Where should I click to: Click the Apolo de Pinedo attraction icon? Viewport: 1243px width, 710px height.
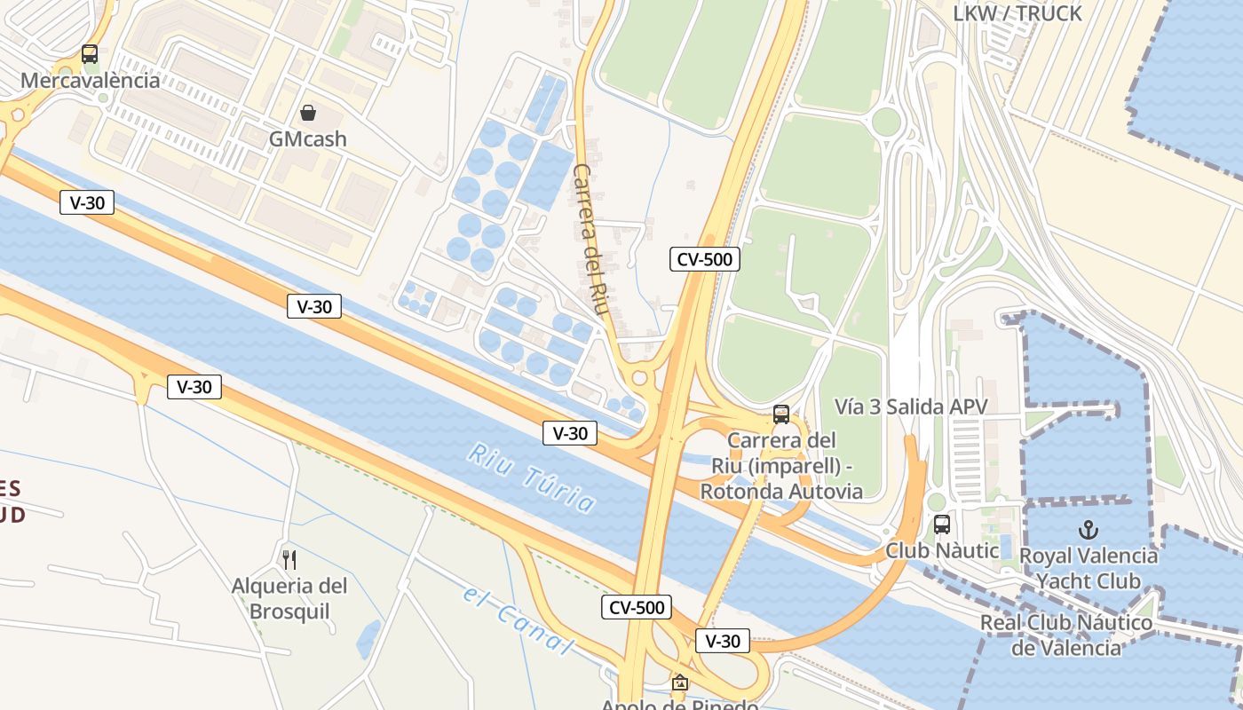[680, 682]
